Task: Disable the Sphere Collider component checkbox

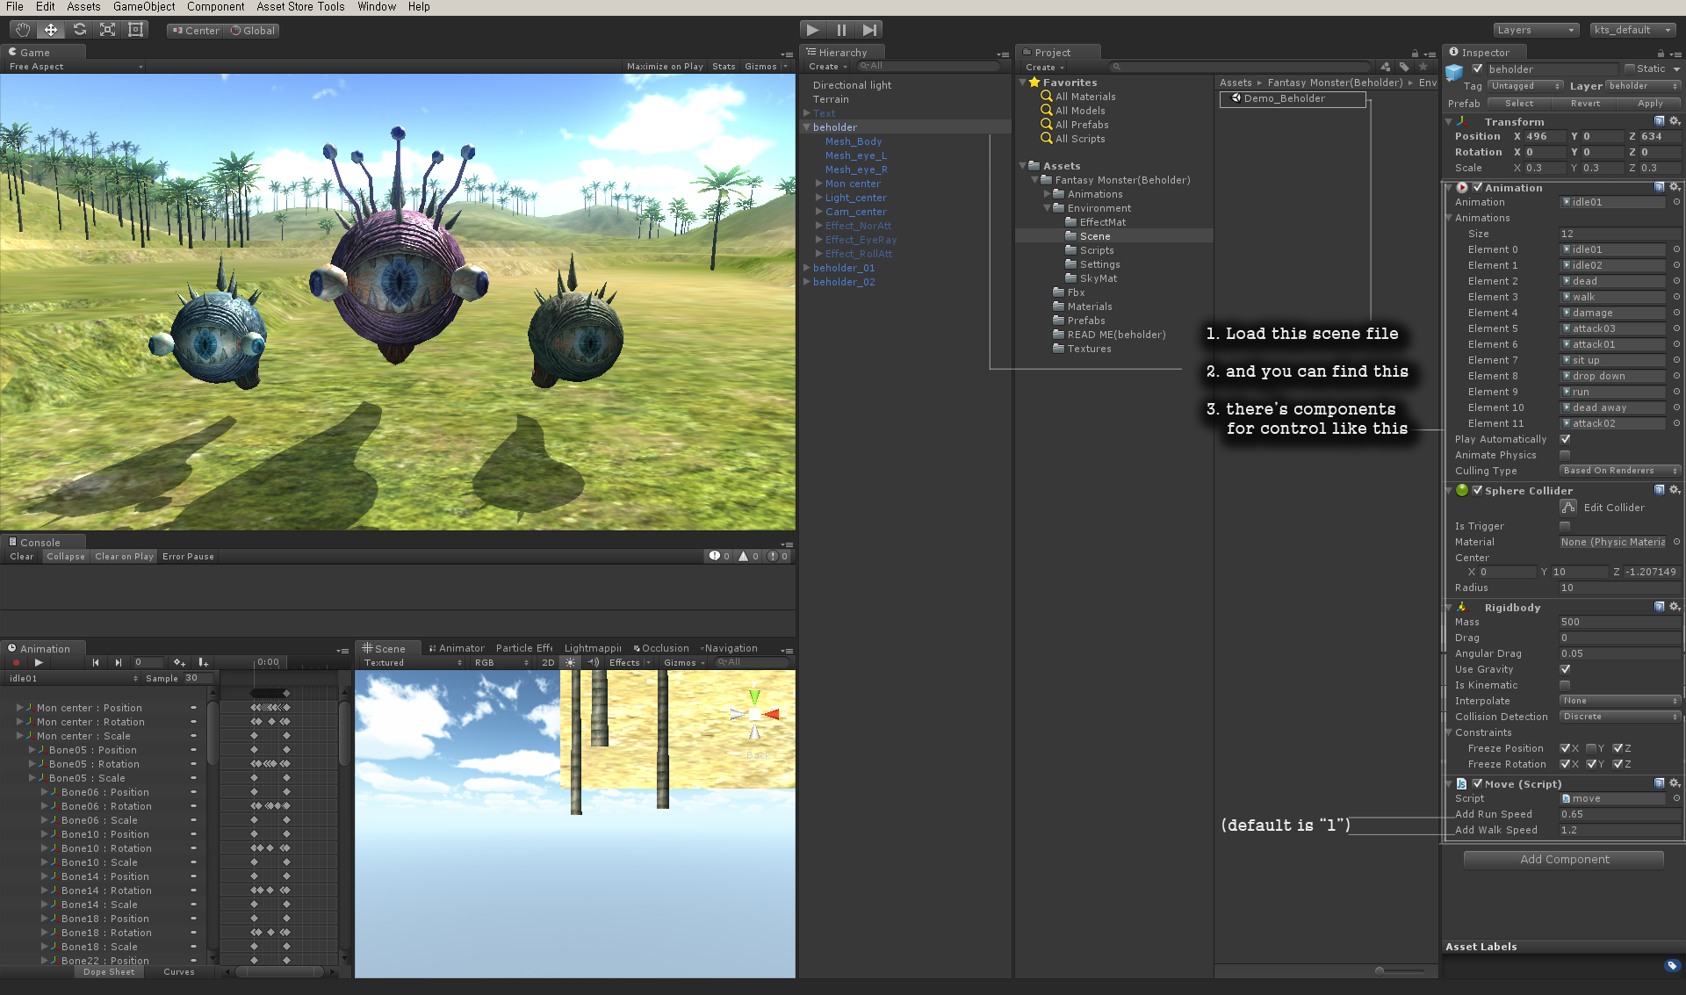Action: 1478,490
